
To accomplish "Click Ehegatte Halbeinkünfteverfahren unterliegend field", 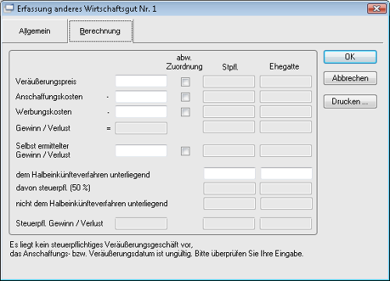I will click(286, 173).
